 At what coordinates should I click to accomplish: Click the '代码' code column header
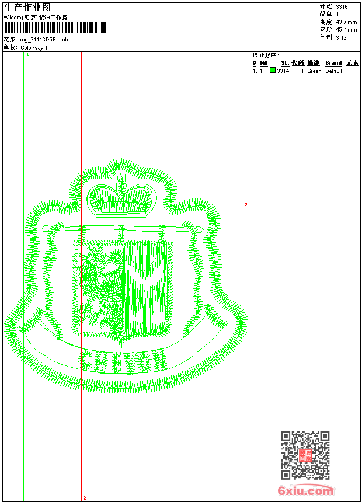(x=298, y=63)
